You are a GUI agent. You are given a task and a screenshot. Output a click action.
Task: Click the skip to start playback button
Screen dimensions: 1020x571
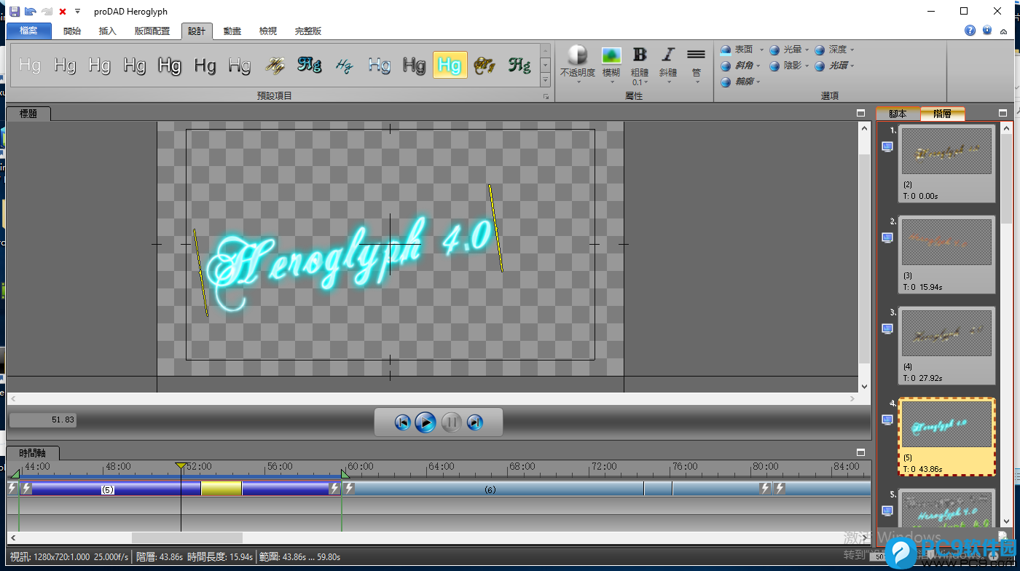tap(402, 422)
